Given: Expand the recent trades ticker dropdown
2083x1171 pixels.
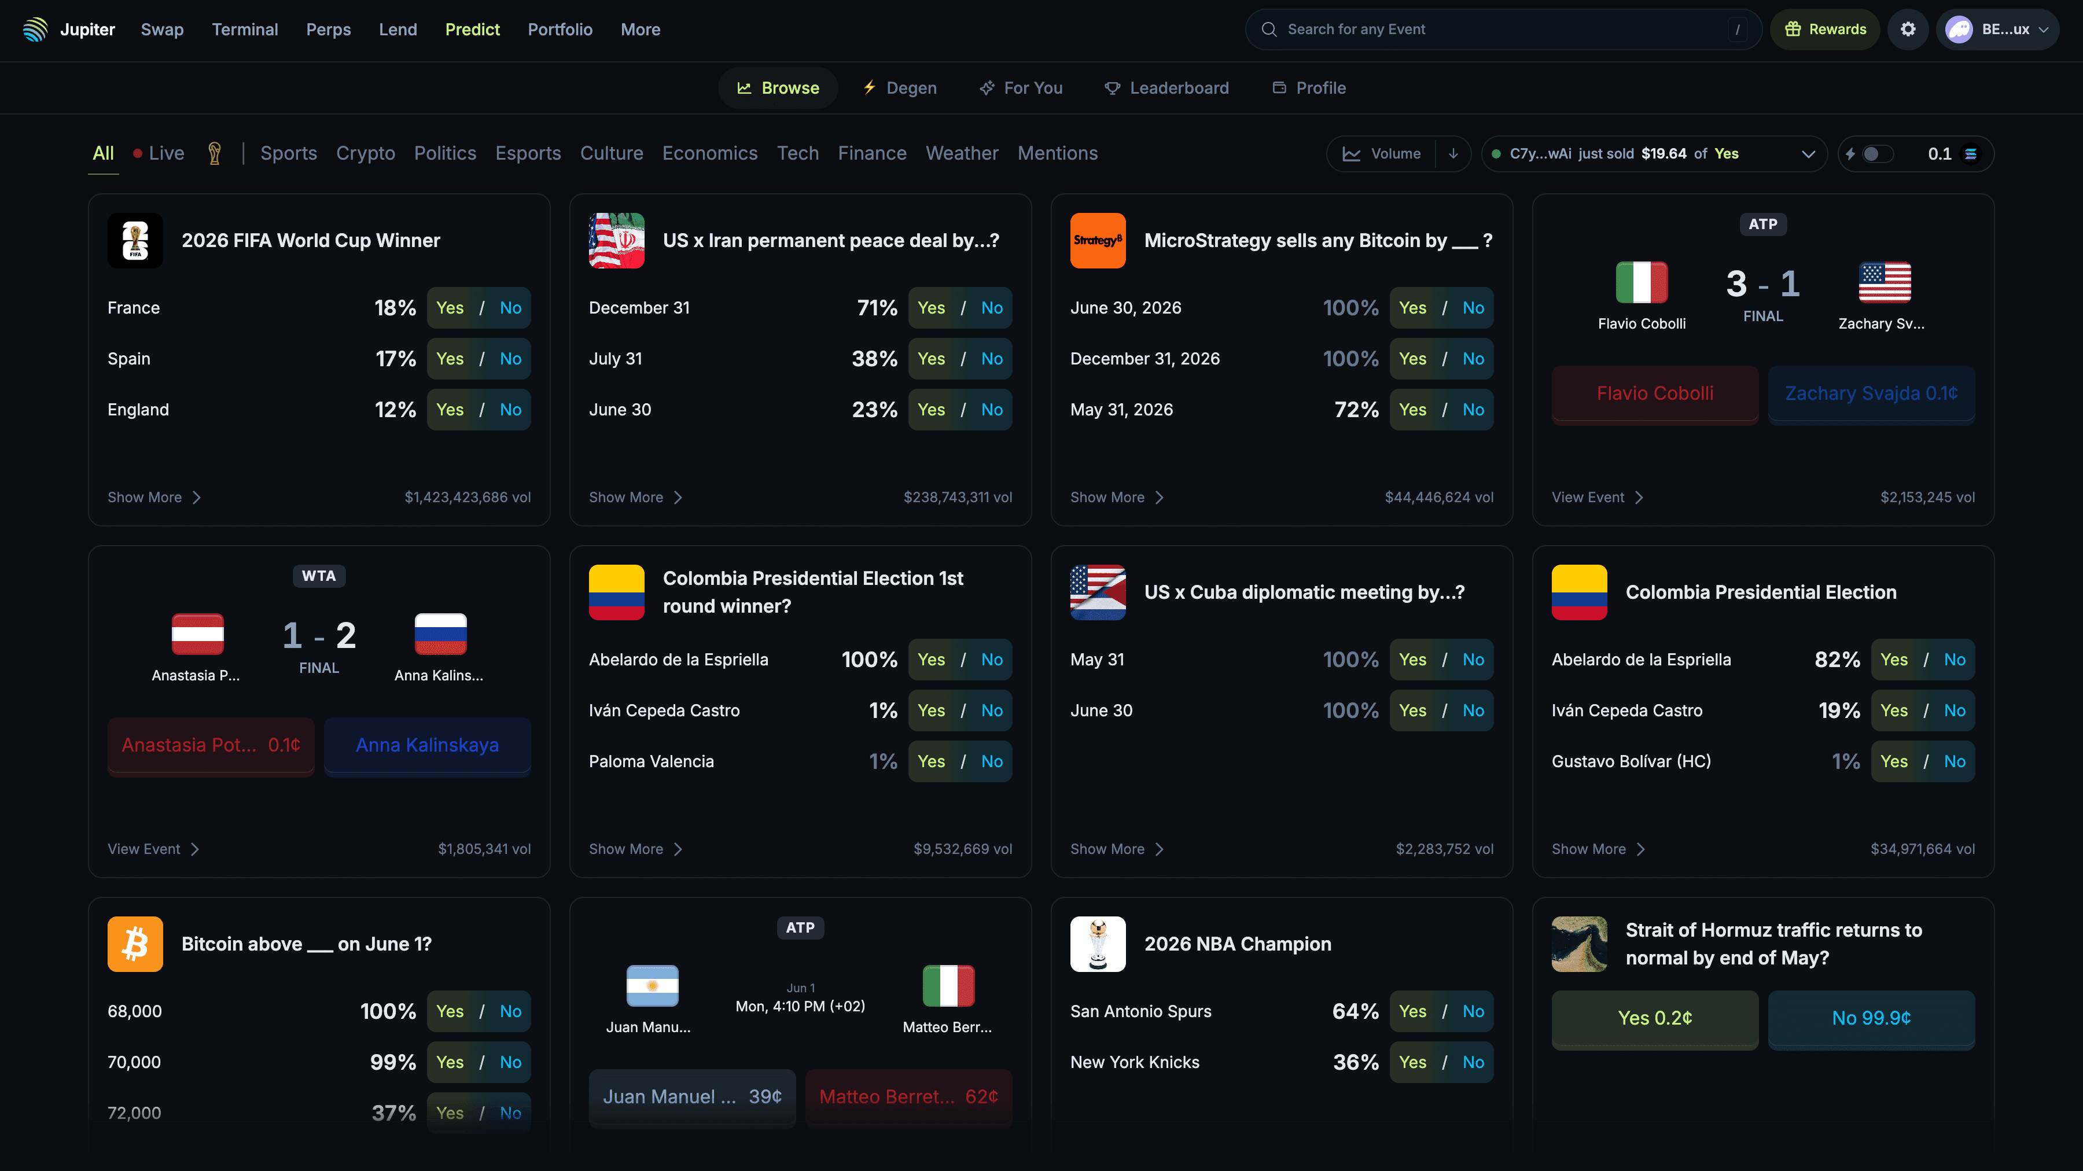Looking at the screenshot, I should point(1808,154).
